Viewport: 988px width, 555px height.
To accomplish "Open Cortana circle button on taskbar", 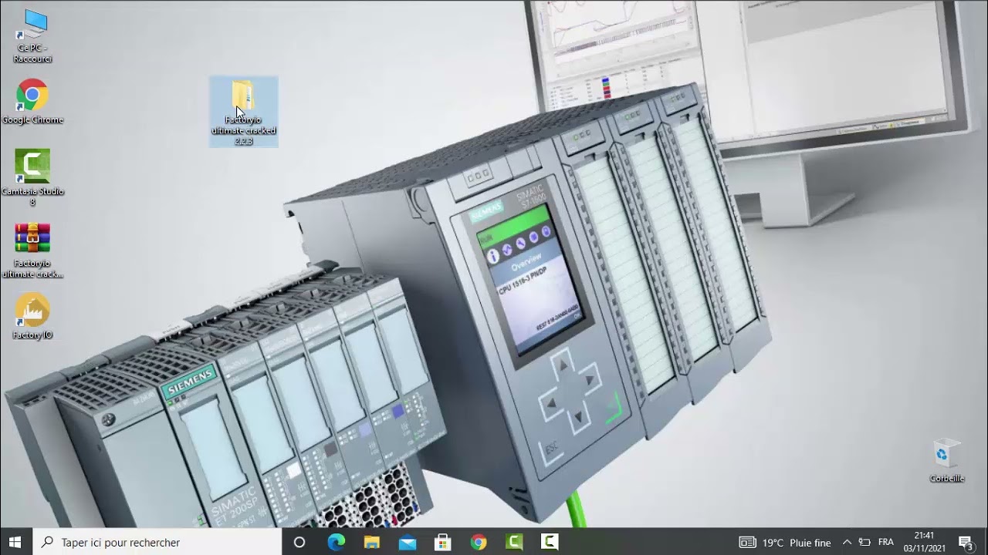I will (299, 543).
